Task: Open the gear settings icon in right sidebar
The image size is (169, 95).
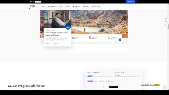Action: [x=166, y=19]
